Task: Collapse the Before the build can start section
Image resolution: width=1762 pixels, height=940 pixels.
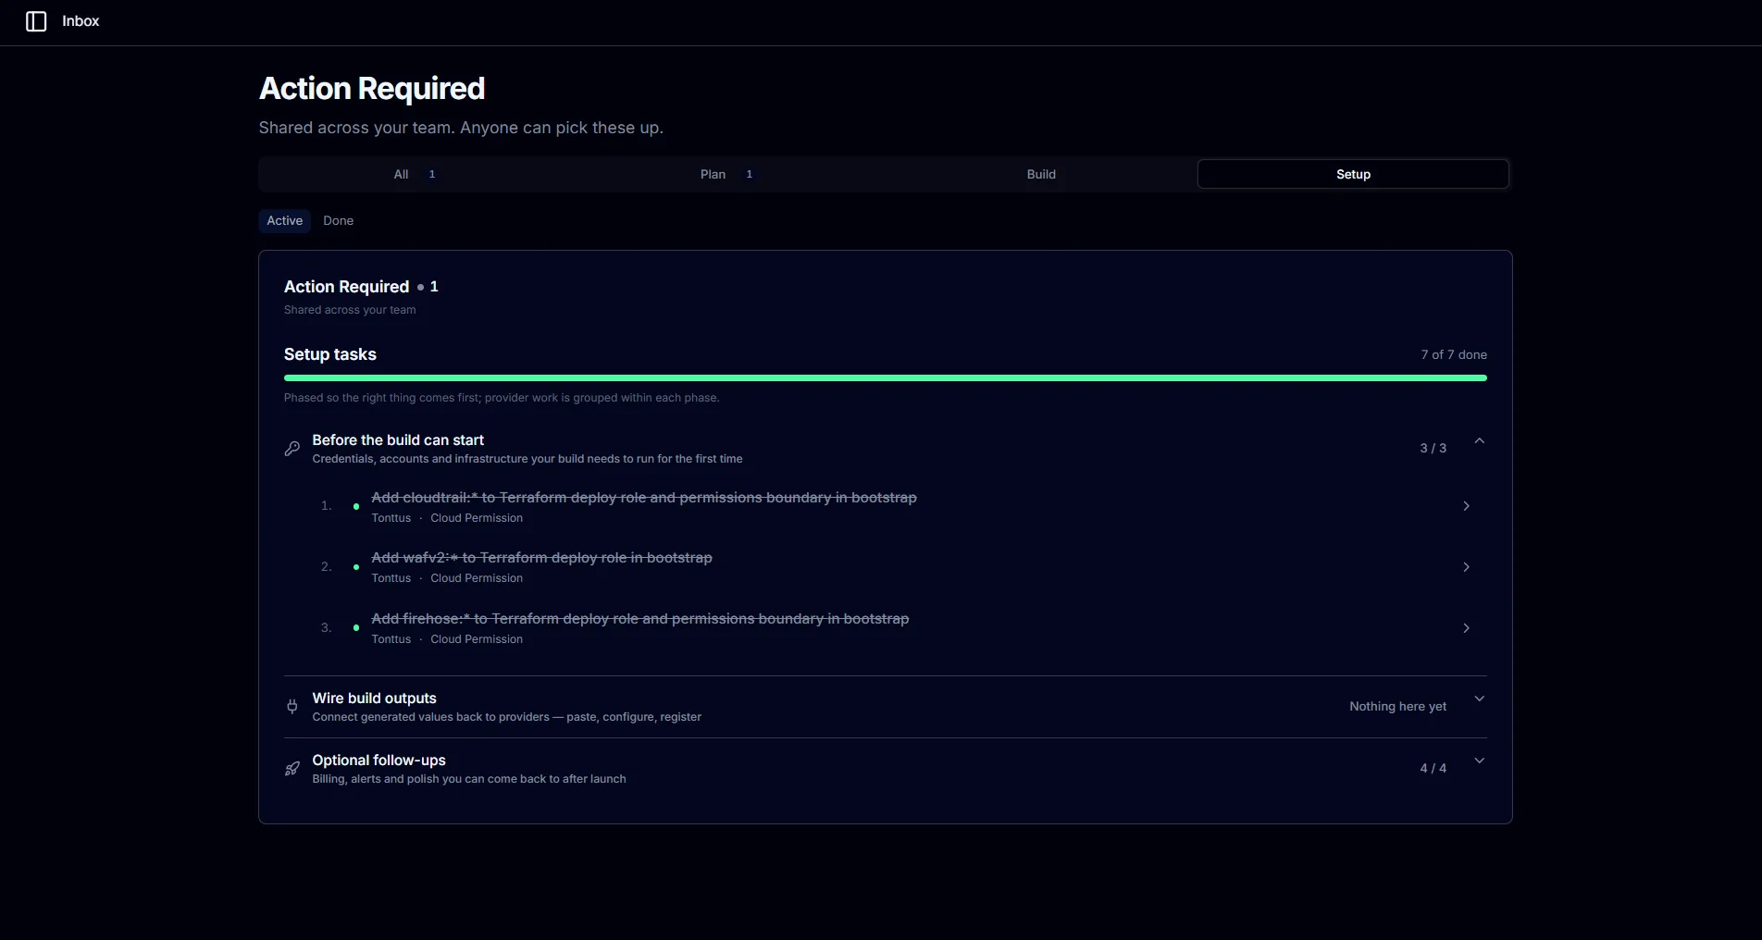Action: 1479,441
